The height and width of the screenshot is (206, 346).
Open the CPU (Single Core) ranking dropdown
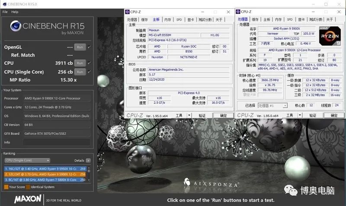27,160
